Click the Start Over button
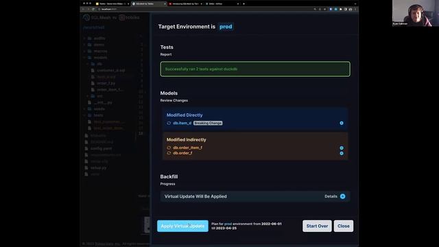This screenshot has width=439, height=247. pyautogui.click(x=317, y=226)
